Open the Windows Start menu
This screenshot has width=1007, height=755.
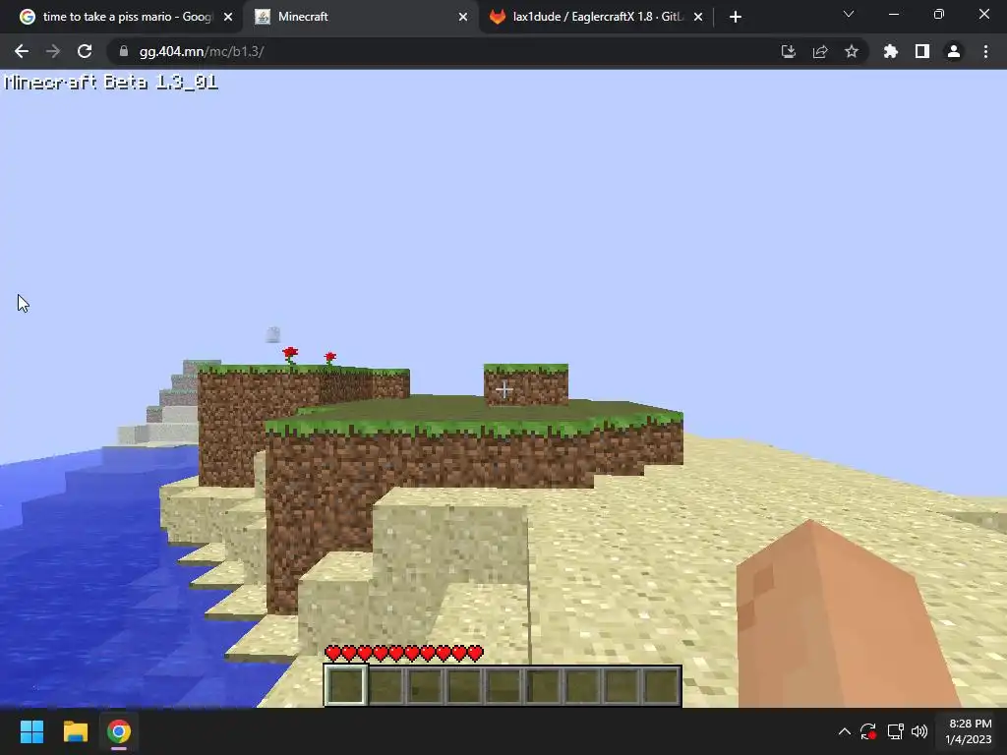(x=31, y=731)
